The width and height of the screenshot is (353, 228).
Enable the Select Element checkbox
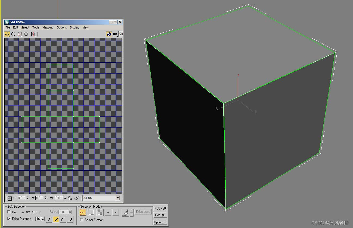82,220
